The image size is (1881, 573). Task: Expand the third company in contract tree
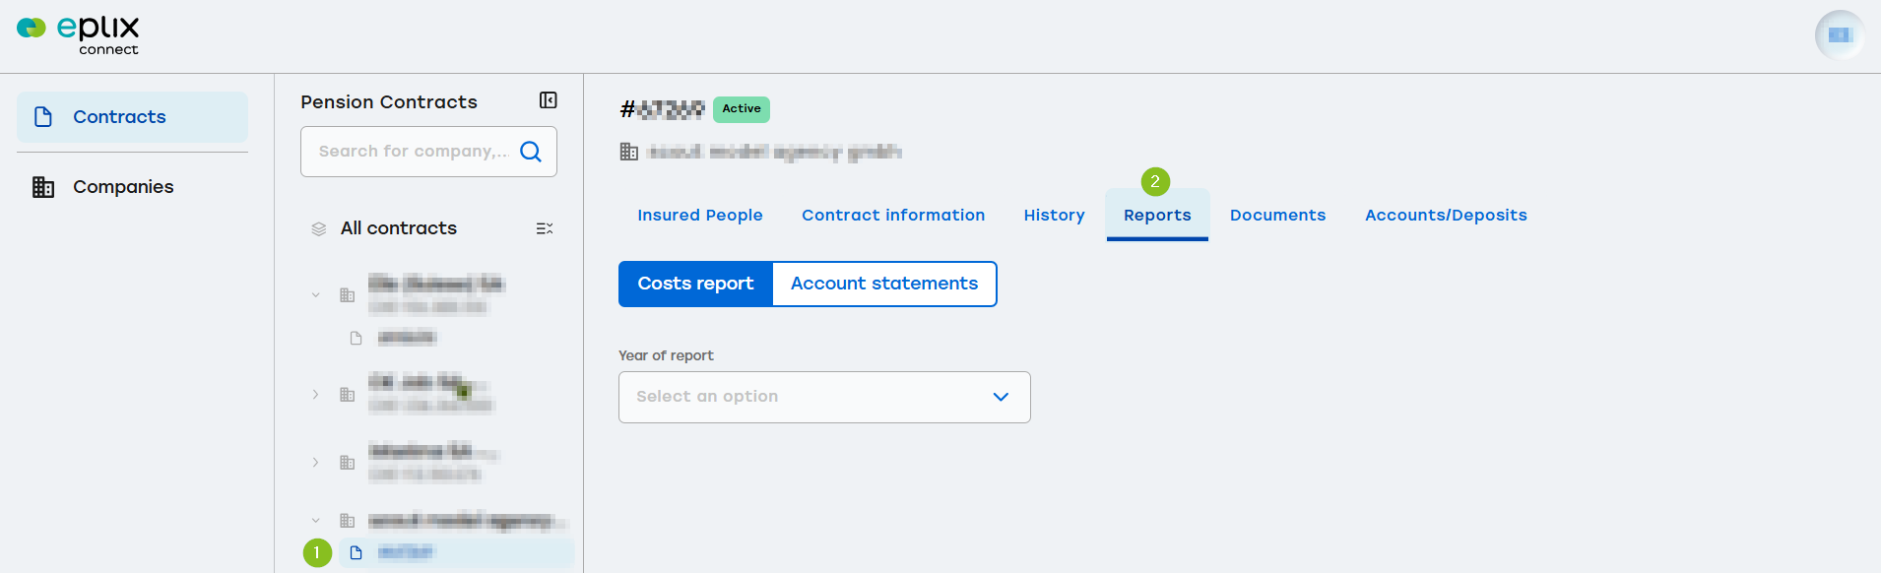pyautogui.click(x=316, y=462)
